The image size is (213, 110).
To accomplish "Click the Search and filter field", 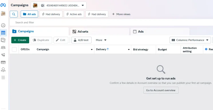I will pos(111,23).
